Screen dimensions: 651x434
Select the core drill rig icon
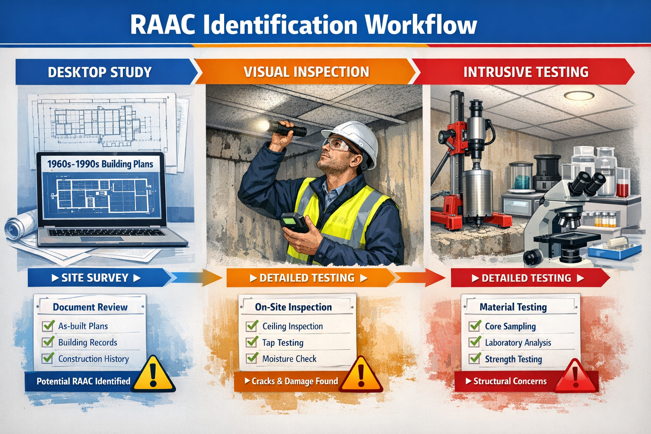pos(472,161)
